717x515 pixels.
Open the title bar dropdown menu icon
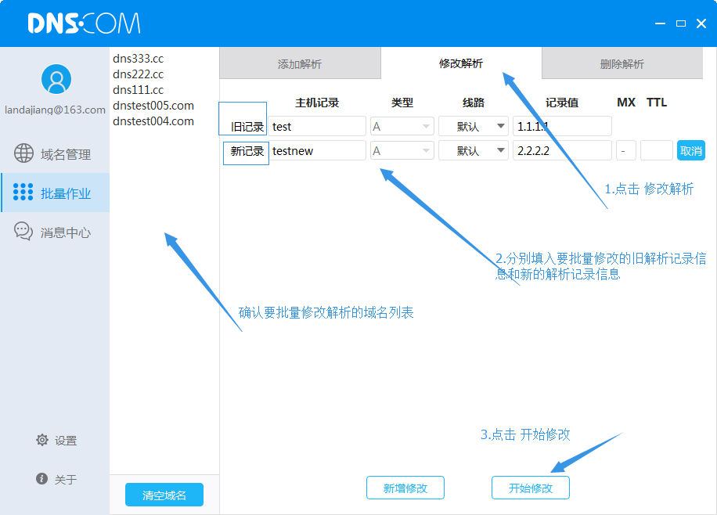(x=661, y=23)
